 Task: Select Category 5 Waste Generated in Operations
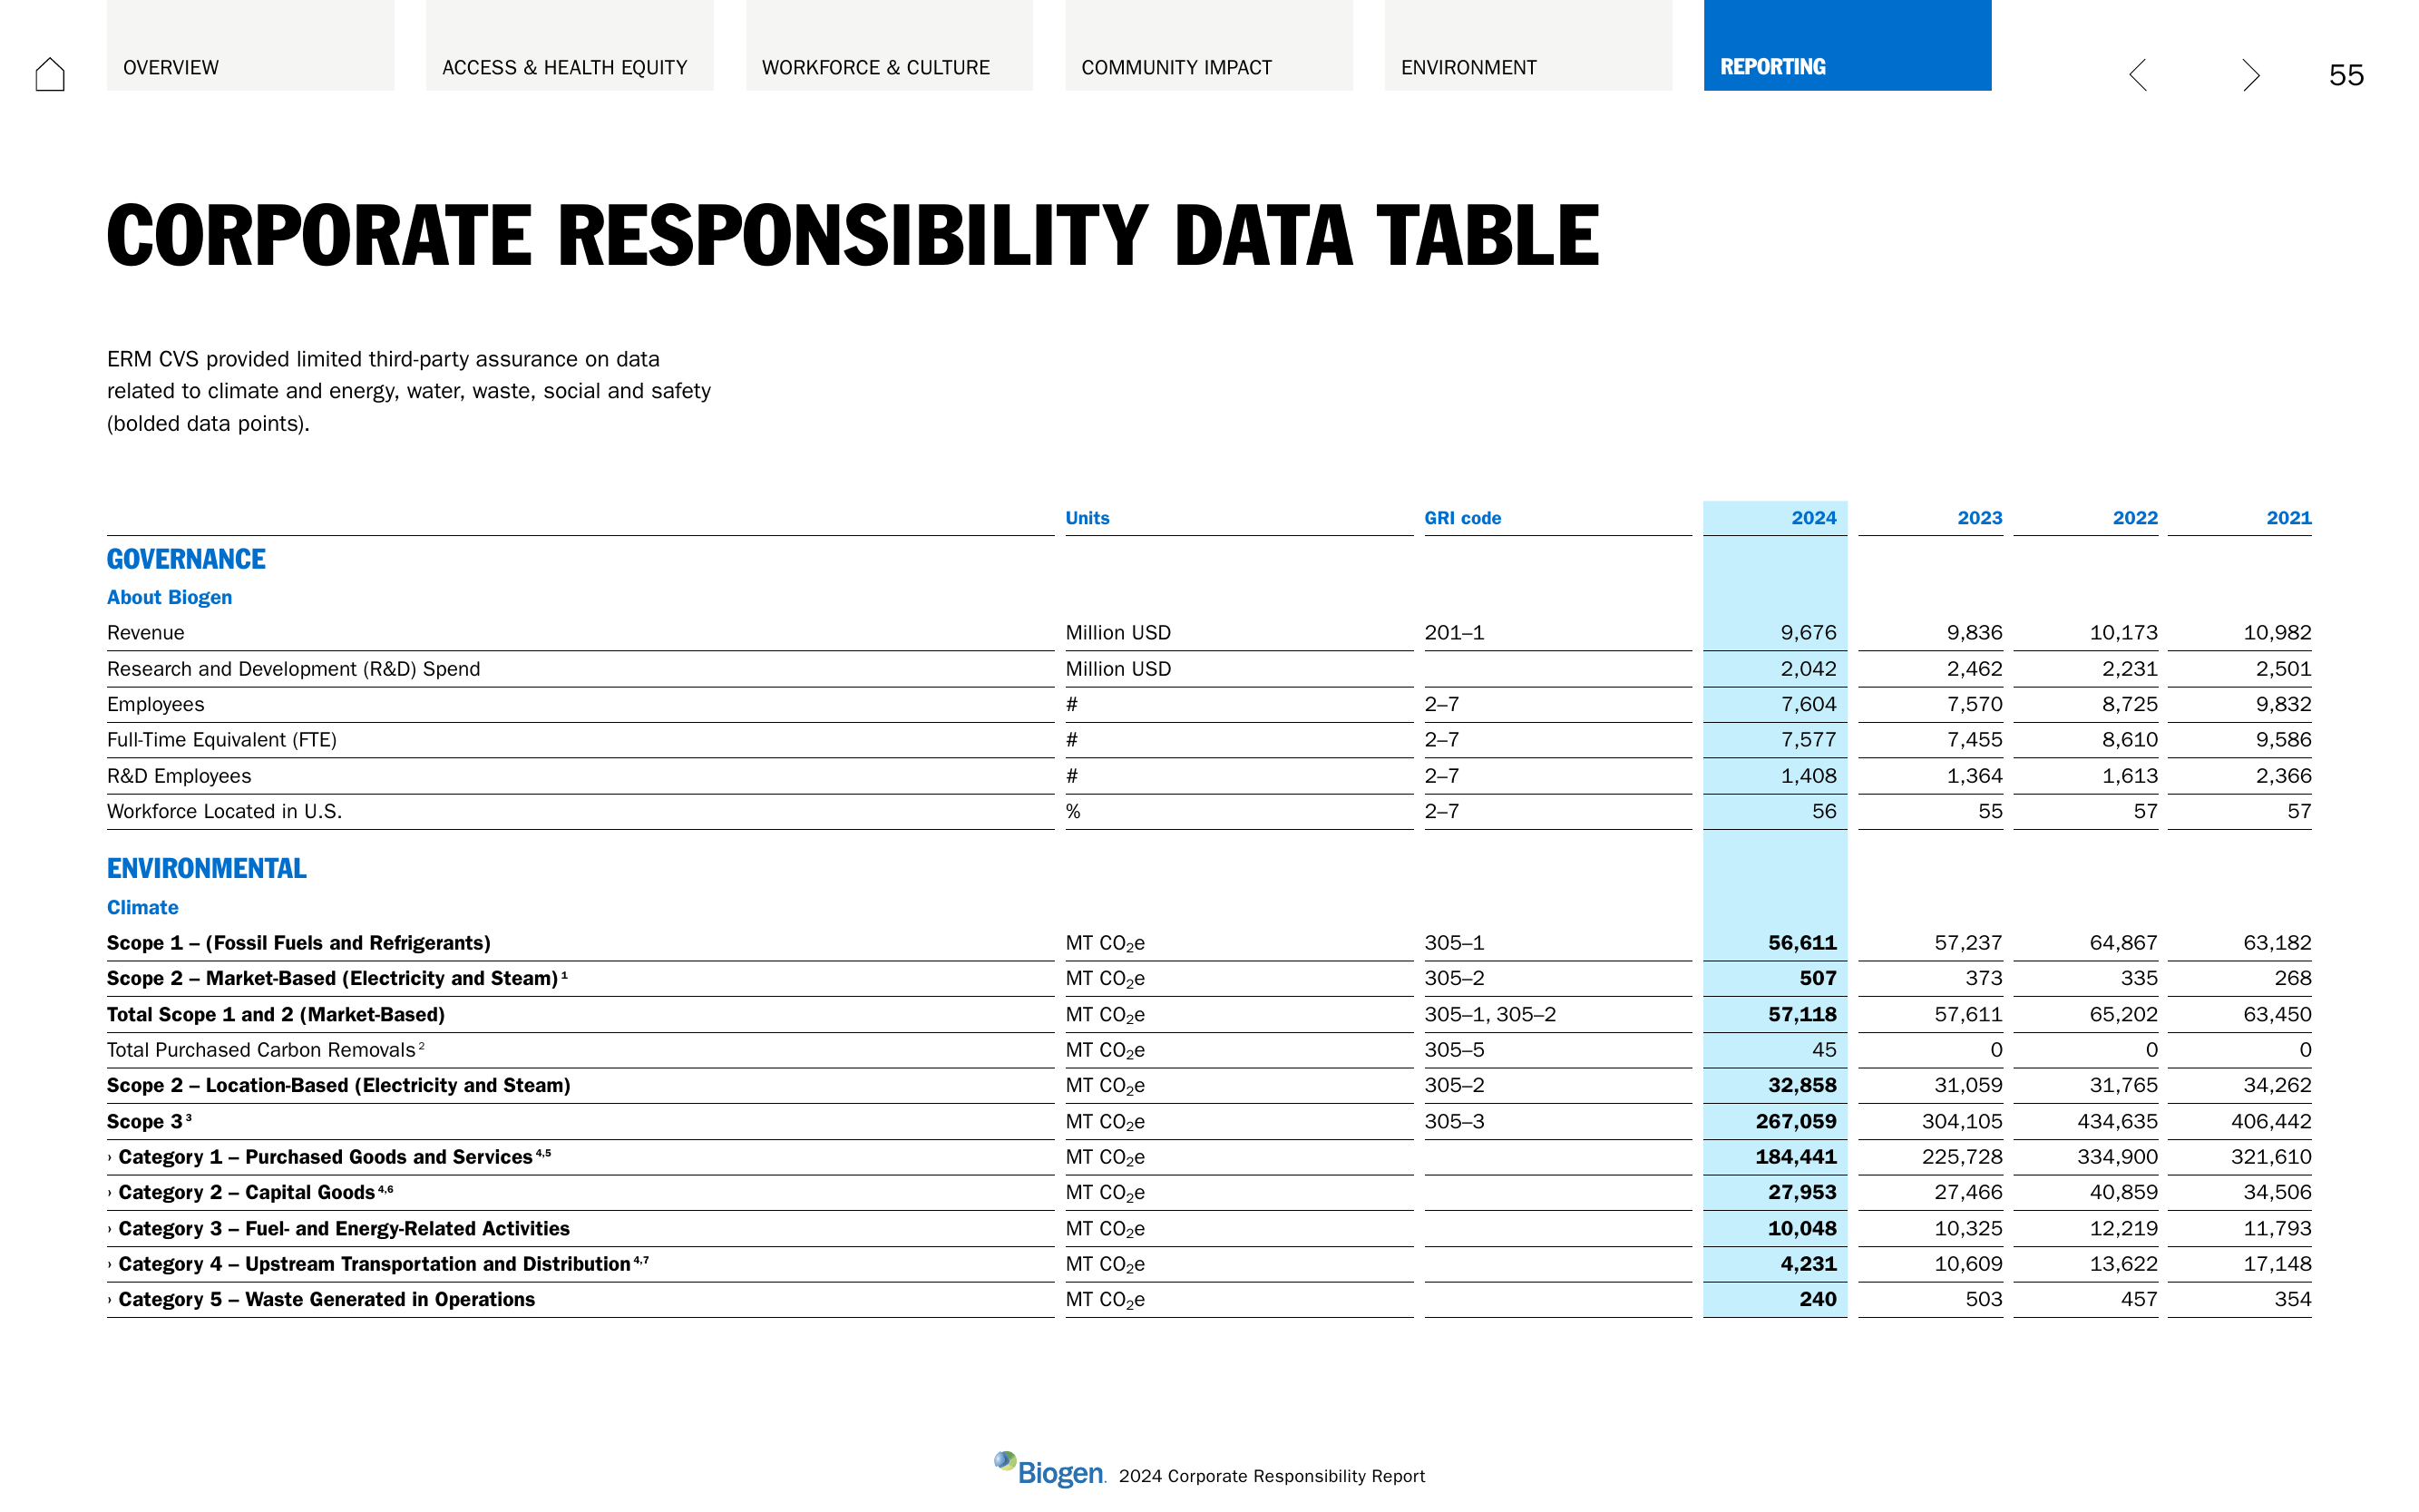point(321,1299)
